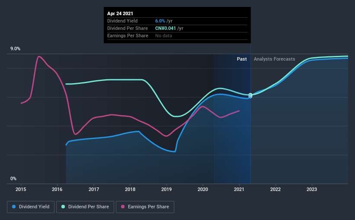Click the 0% y-axis label
This screenshot has height=220, width=355.
coord(13,179)
